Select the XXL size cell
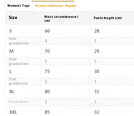The image size is (134, 116). tap(23, 111)
